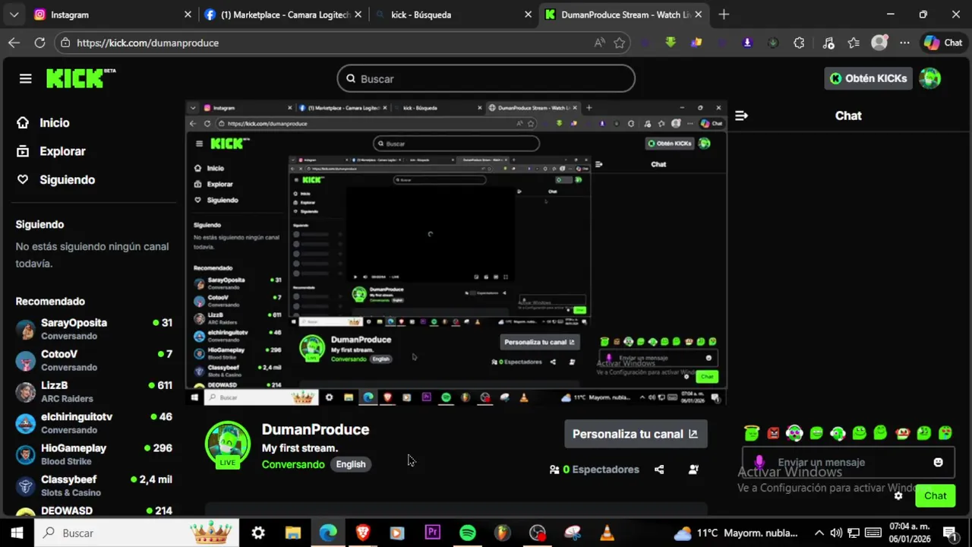Open the Windows notification center
Viewport: 972px width, 547px height.
[949, 533]
